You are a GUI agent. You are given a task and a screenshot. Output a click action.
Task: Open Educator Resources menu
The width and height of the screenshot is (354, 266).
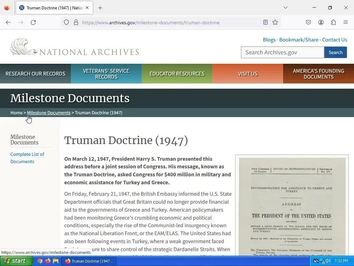(x=177, y=74)
